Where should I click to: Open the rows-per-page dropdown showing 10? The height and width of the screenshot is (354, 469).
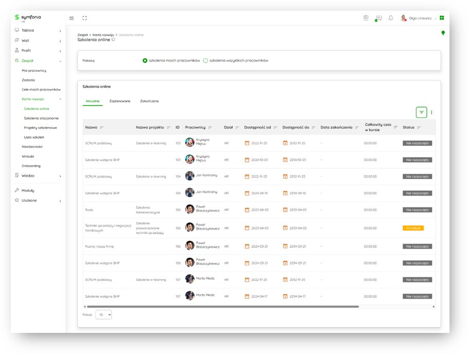[x=103, y=314]
